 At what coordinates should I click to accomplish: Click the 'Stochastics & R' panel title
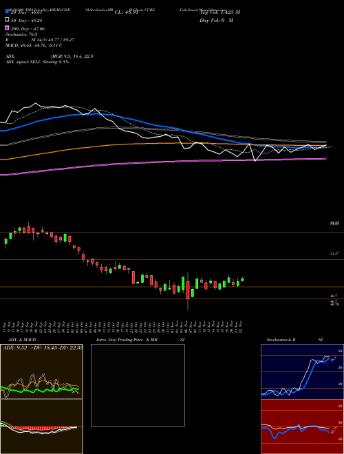(x=281, y=340)
